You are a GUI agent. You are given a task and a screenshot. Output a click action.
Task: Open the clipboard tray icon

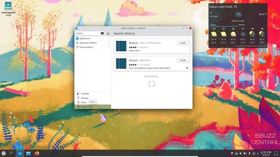tap(232, 153)
